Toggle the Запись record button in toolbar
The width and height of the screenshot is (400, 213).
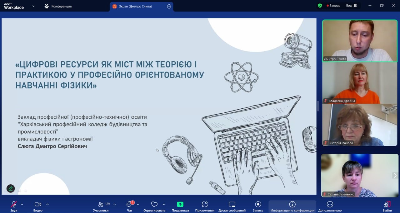(x=258, y=205)
